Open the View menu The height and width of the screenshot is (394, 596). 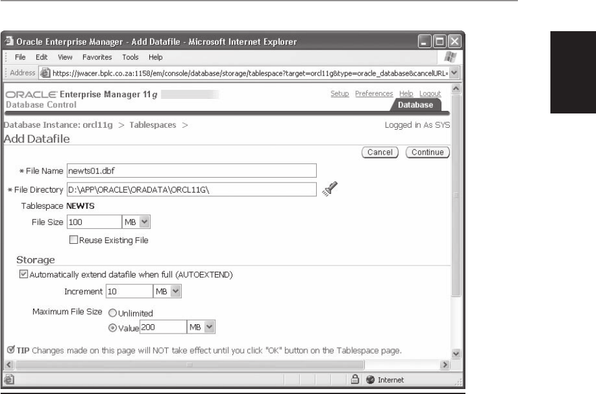[x=65, y=57]
